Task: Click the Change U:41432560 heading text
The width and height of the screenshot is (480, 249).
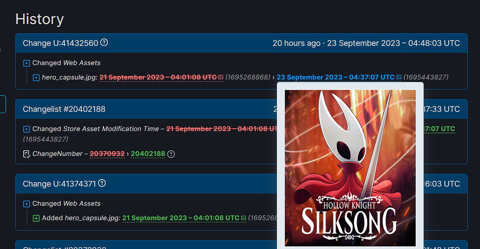Action: click(x=60, y=43)
